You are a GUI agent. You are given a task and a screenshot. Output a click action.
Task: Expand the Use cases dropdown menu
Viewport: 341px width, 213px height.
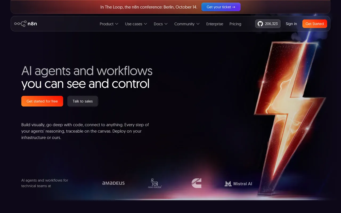136,24
